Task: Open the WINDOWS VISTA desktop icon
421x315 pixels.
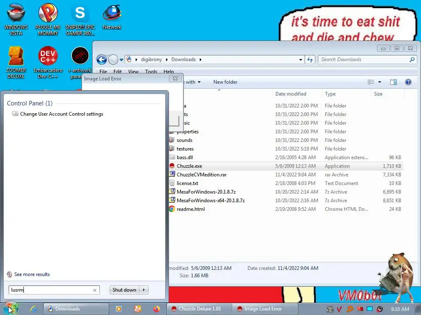Action: 16,20
